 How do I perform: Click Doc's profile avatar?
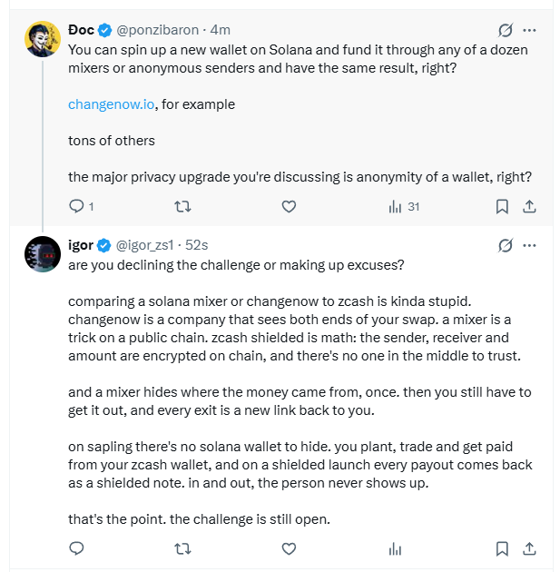43,39
